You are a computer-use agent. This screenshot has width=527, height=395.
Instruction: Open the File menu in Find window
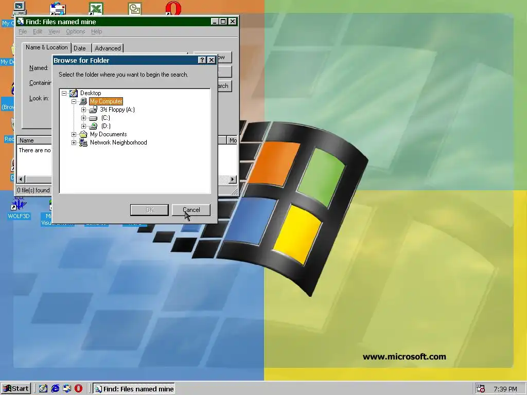coord(23,31)
